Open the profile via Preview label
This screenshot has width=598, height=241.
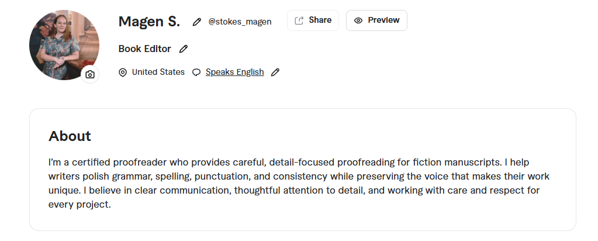(383, 20)
